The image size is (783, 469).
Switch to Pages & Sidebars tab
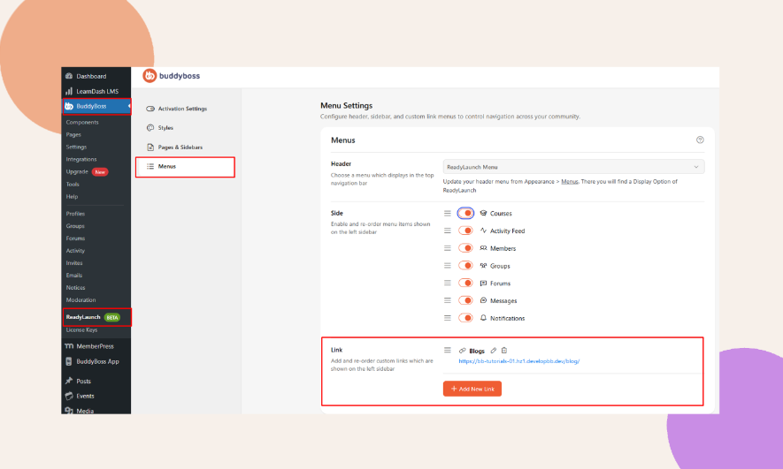click(x=180, y=147)
